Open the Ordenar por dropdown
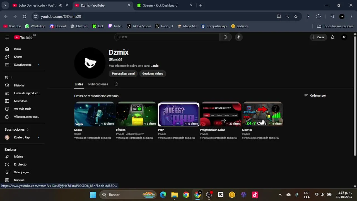357x201 pixels. click(315, 96)
